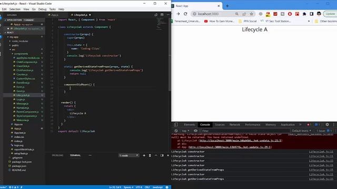Open feedback smiley in VS Code status bar
Screen dimensions: 337x189
pyautogui.click(x=167, y=187)
